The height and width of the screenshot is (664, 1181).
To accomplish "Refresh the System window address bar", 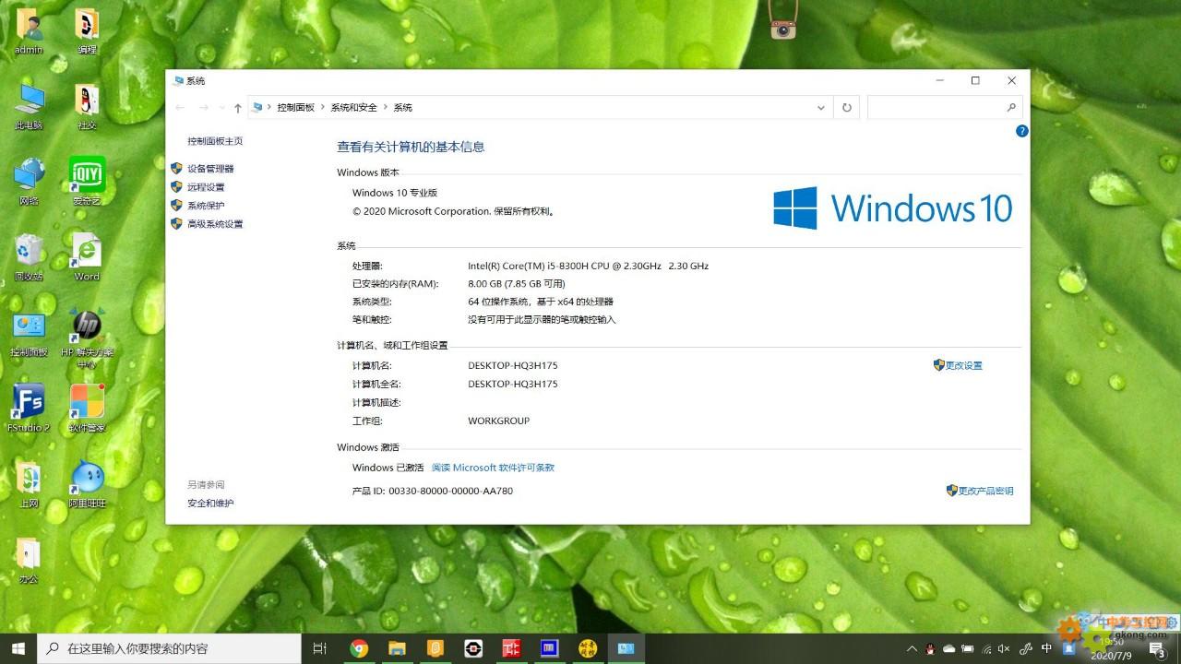I will point(847,108).
